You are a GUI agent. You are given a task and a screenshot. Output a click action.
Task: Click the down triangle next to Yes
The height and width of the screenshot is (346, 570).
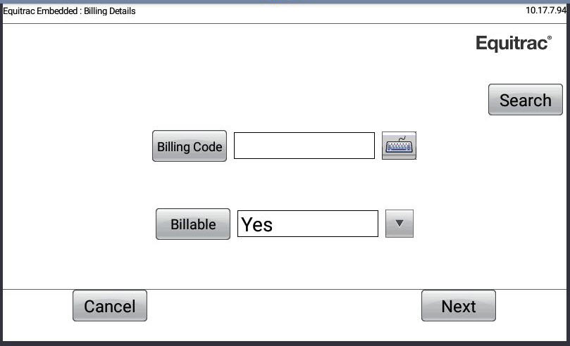tap(399, 224)
